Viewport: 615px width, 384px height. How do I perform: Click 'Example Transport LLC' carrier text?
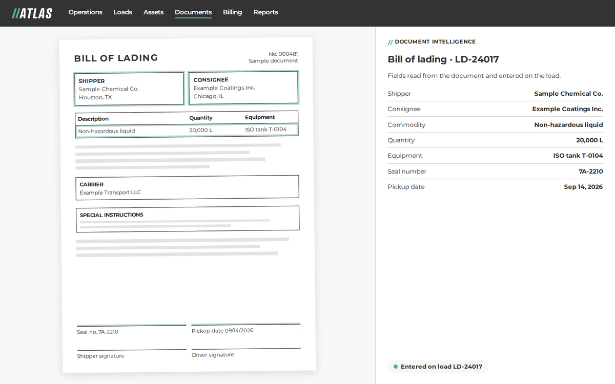pos(110,193)
